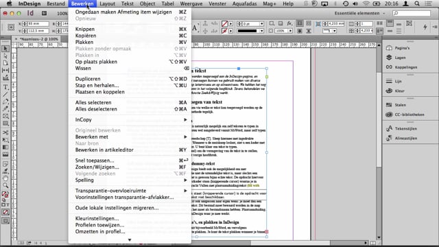Open the Layout menu
439x247 pixels.
click(x=107, y=3)
